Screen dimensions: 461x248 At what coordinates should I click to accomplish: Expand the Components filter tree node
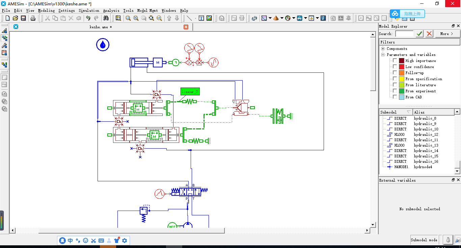pyautogui.click(x=383, y=49)
